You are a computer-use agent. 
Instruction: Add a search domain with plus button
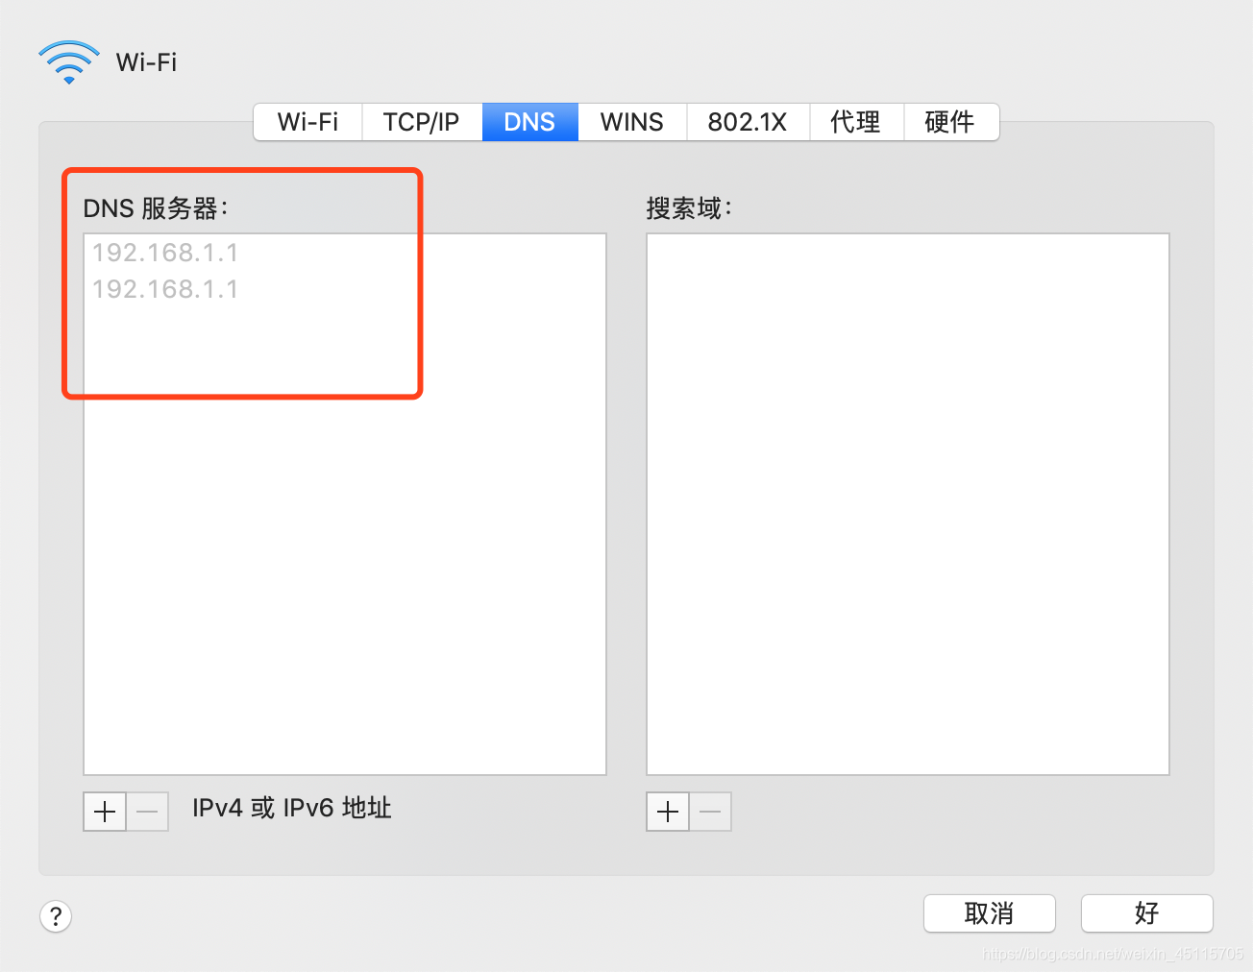[x=668, y=812]
